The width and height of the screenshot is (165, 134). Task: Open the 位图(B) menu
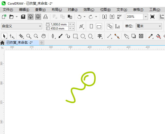pos(105,10)
